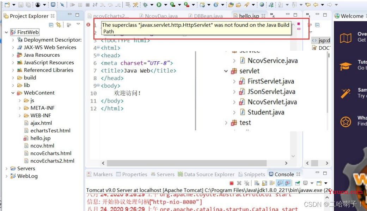Switch to the ncovEcharts2 editor tab
This screenshot has width=367, height=211.
[108, 16]
